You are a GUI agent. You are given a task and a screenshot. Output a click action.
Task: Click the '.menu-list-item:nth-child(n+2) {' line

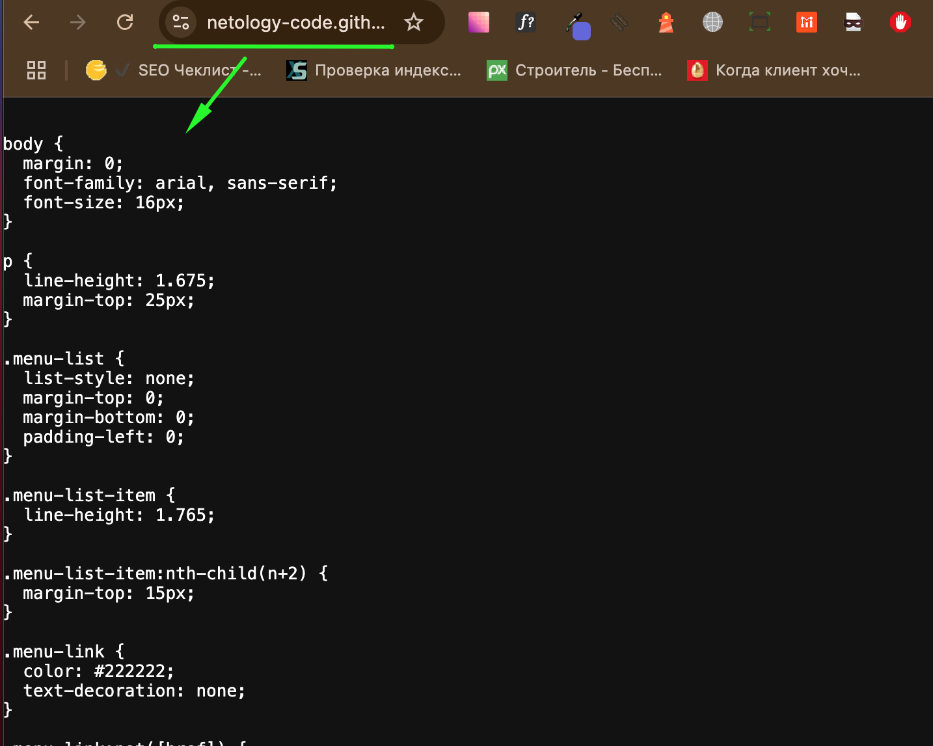pos(166,573)
